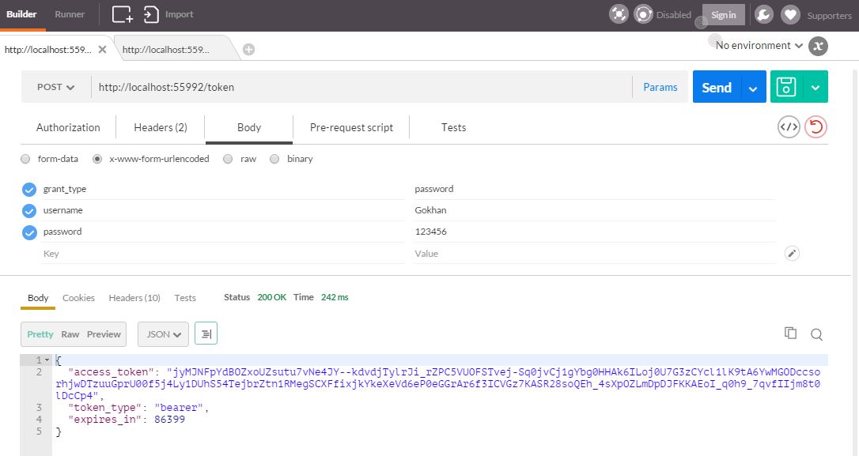Click the blue Send button
The height and width of the screenshot is (456, 859).
click(x=717, y=87)
